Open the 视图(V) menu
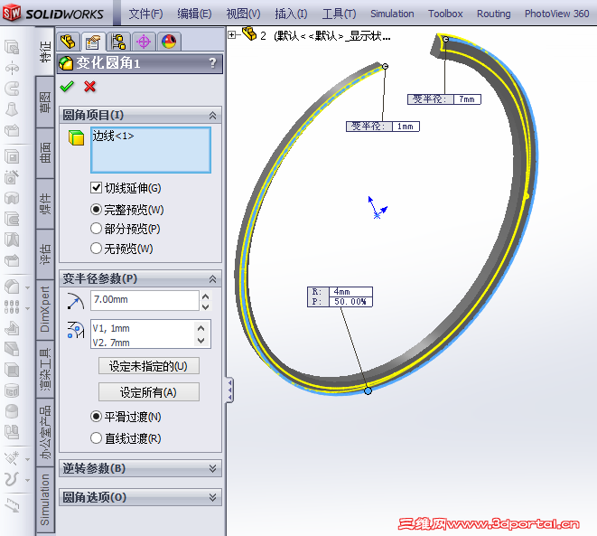This screenshot has width=597, height=536. pyautogui.click(x=243, y=14)
